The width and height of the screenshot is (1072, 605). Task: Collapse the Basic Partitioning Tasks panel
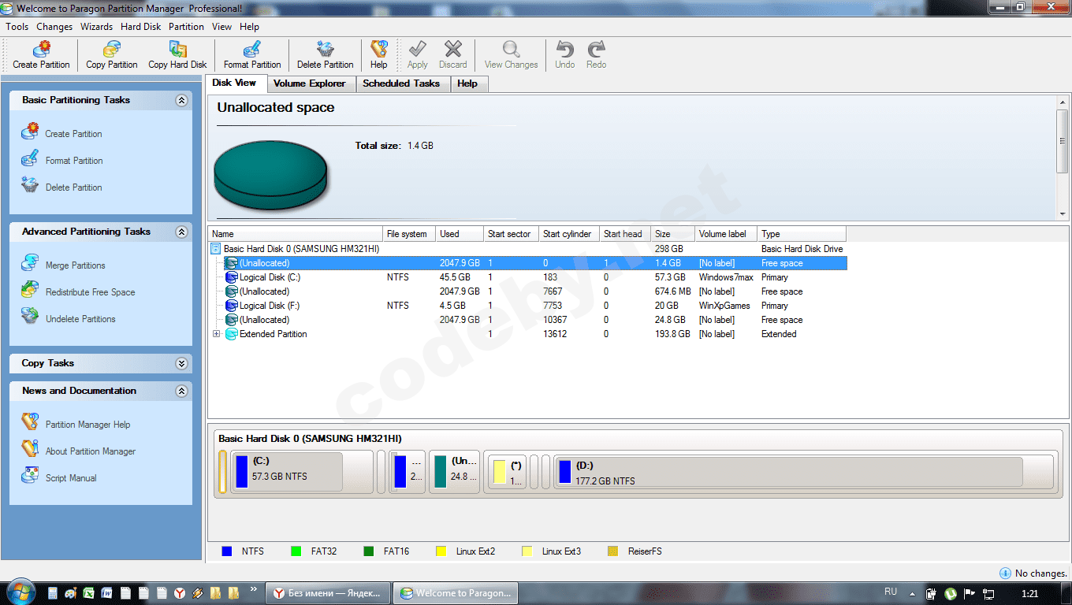coord(181,100)
